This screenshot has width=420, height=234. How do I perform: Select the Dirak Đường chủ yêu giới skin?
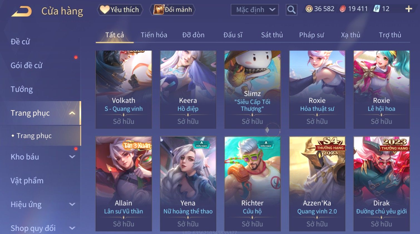[x=382, y=184]
